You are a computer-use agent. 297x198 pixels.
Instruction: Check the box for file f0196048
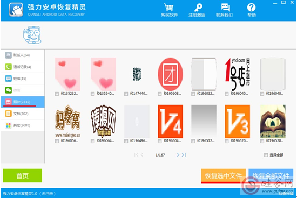pyautogui.click(x=262, y=94)
